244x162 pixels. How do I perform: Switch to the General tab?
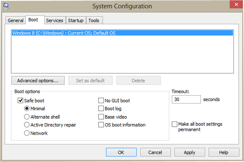pos(15,20)
